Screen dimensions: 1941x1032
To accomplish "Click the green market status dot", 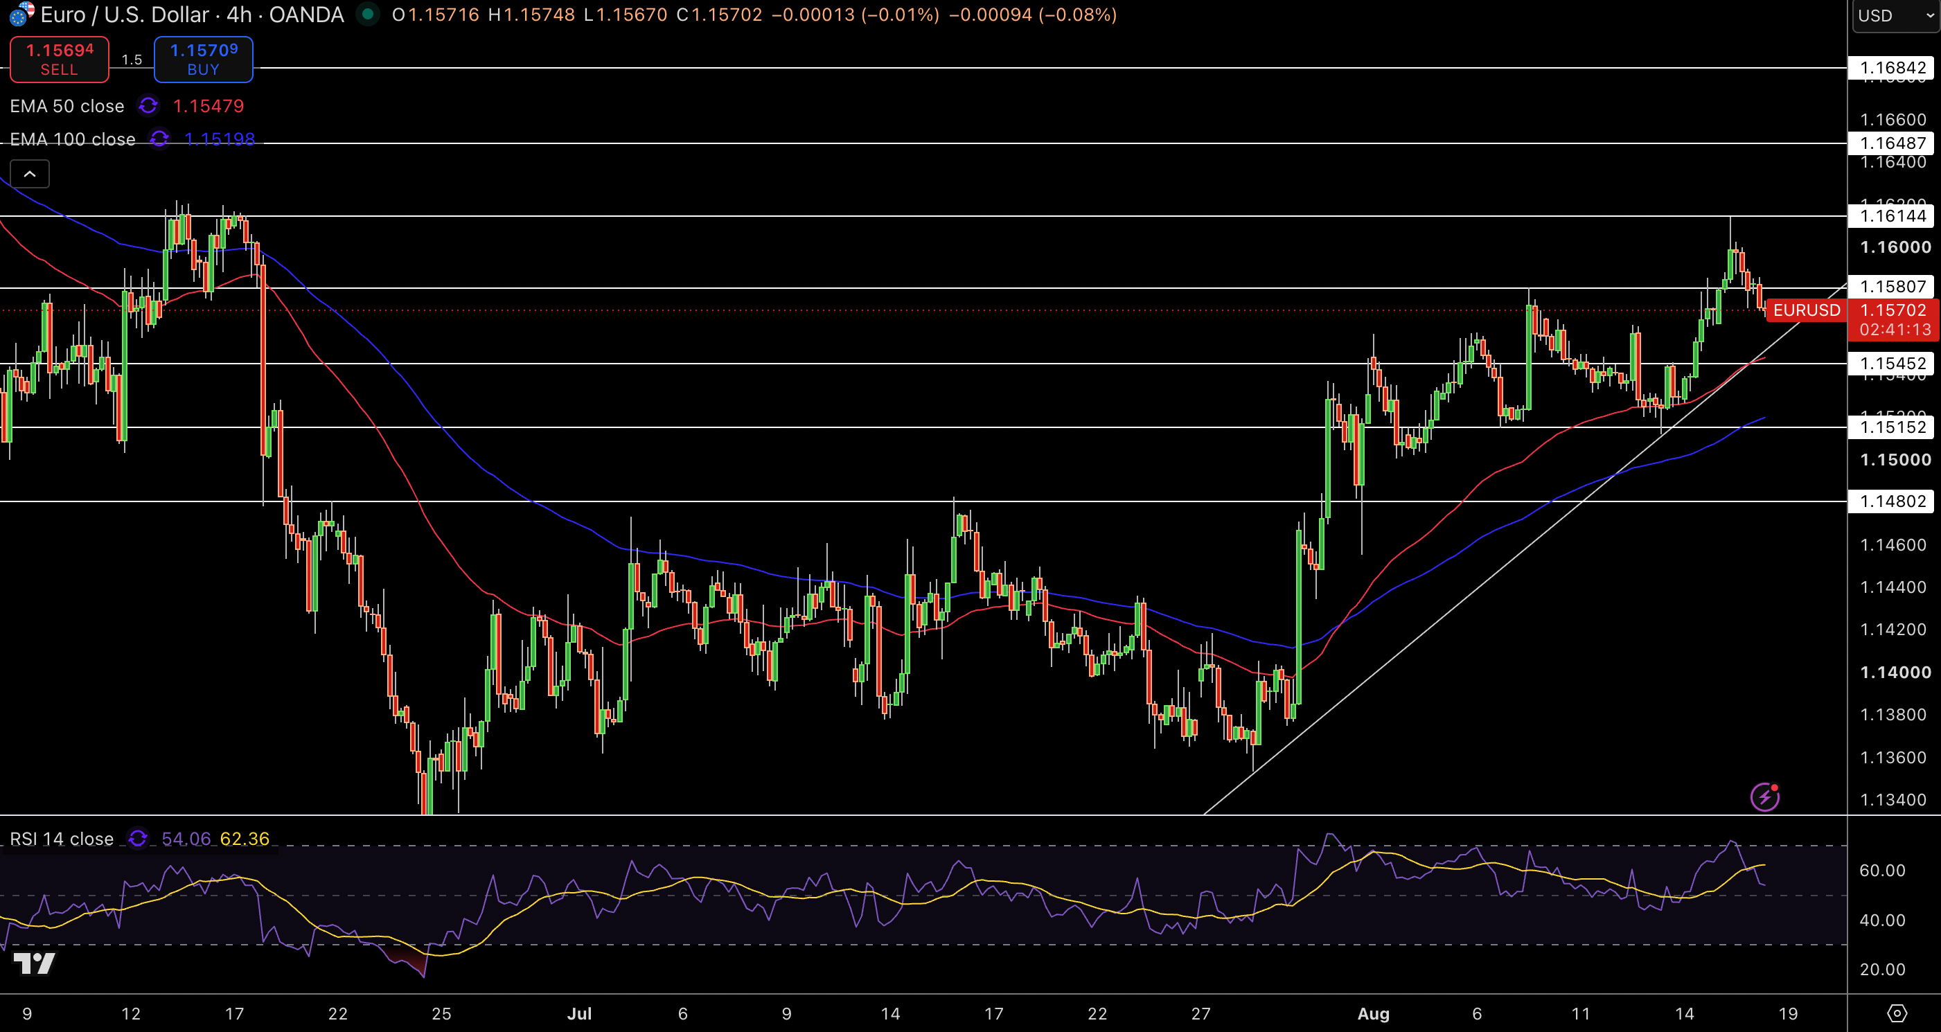I will click(368, 14).
